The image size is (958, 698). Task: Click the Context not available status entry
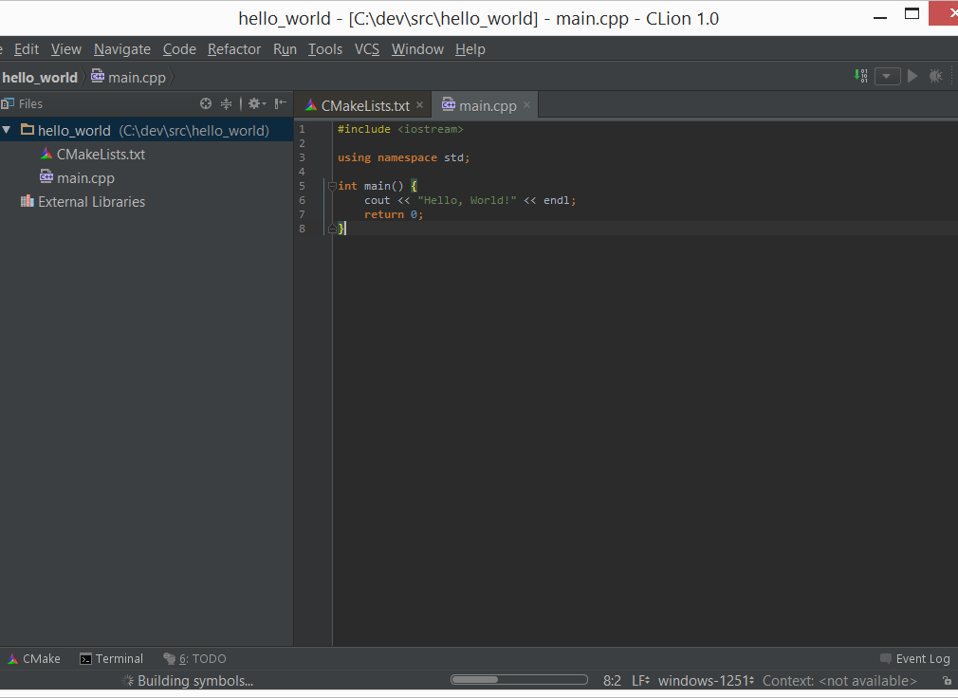point(839,681)
